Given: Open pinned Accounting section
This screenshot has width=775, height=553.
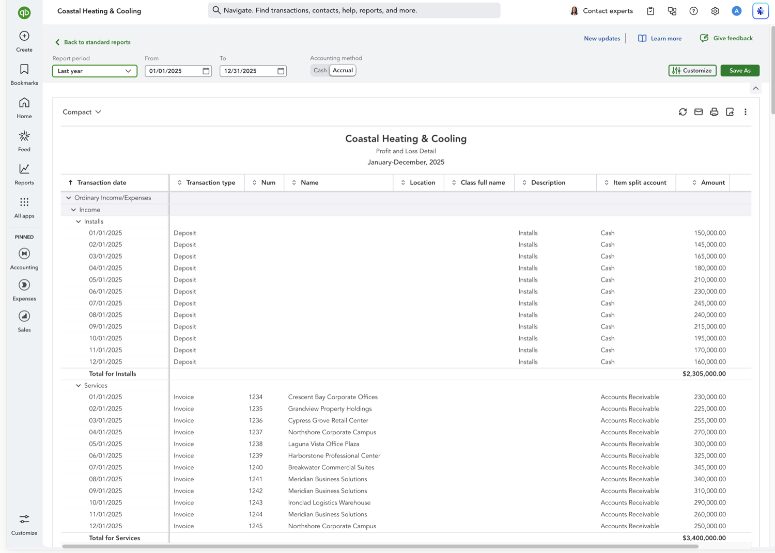Looking at the screenshot, I should 24,259.
